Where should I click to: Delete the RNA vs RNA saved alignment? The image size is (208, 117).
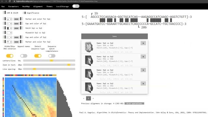click(143, 43)
